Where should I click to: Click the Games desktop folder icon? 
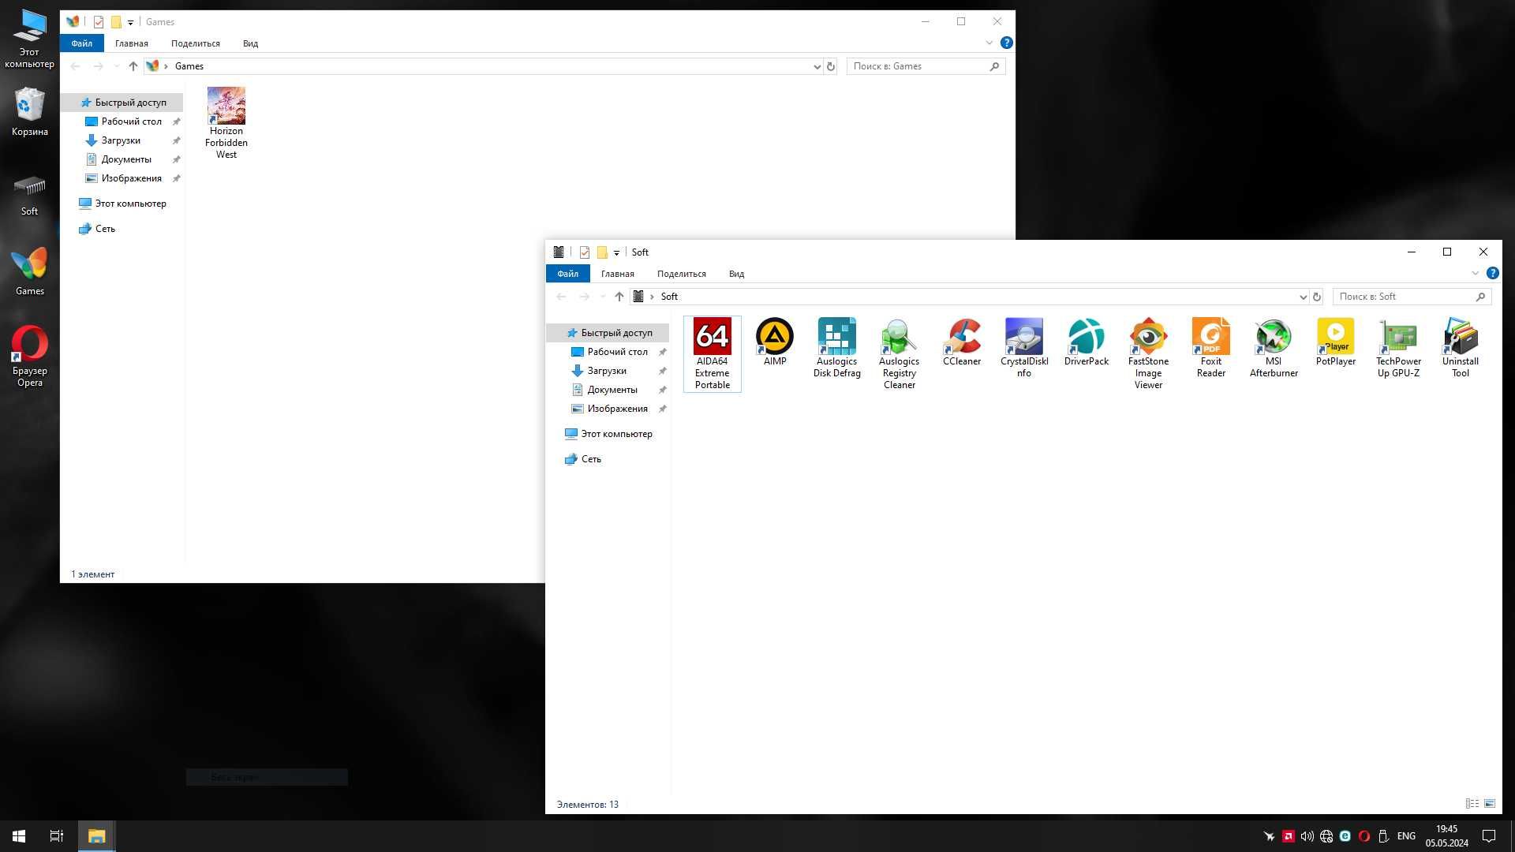pos(29,271)
